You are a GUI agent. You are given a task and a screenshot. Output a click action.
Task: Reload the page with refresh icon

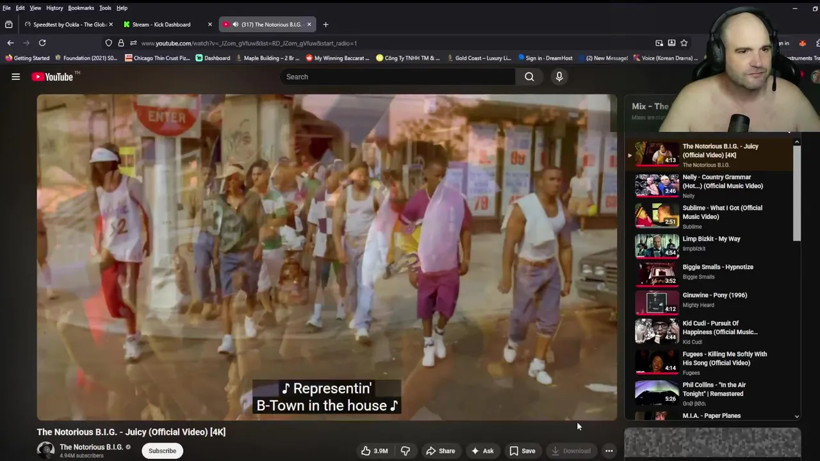pyautogui.click(x=42, y=43)
